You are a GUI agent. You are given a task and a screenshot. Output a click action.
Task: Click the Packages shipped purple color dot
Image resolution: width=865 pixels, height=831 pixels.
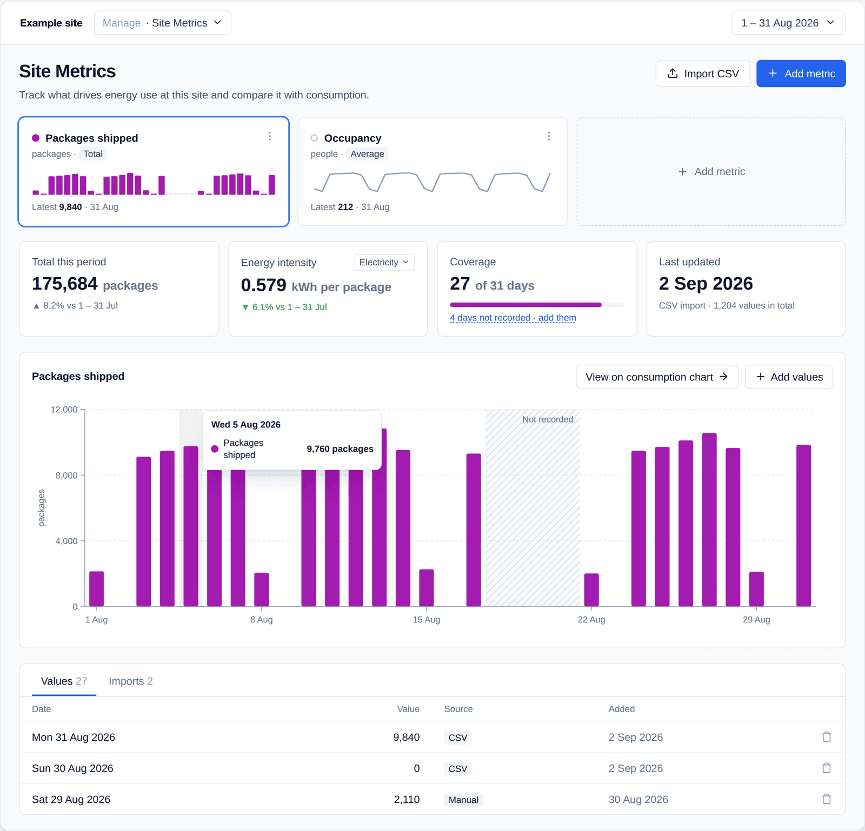tap(36, 138)
